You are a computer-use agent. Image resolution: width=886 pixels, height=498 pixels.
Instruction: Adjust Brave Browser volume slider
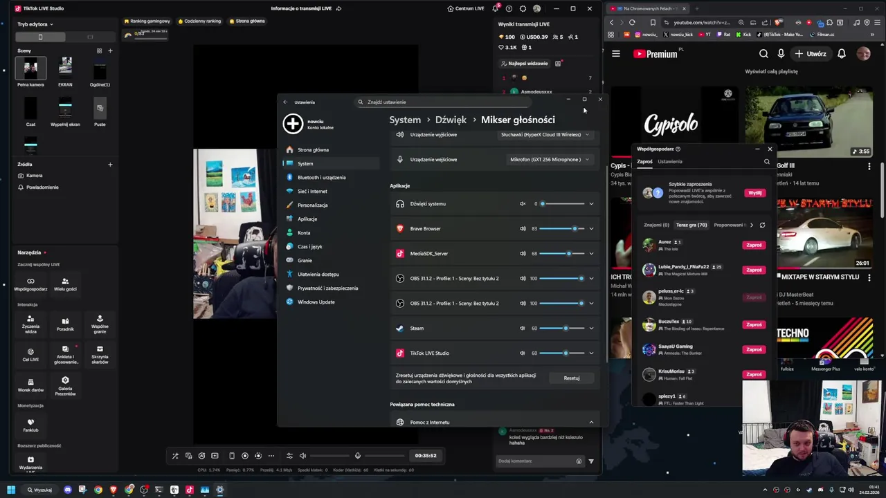pyautogui.click(x=562, y=229)
